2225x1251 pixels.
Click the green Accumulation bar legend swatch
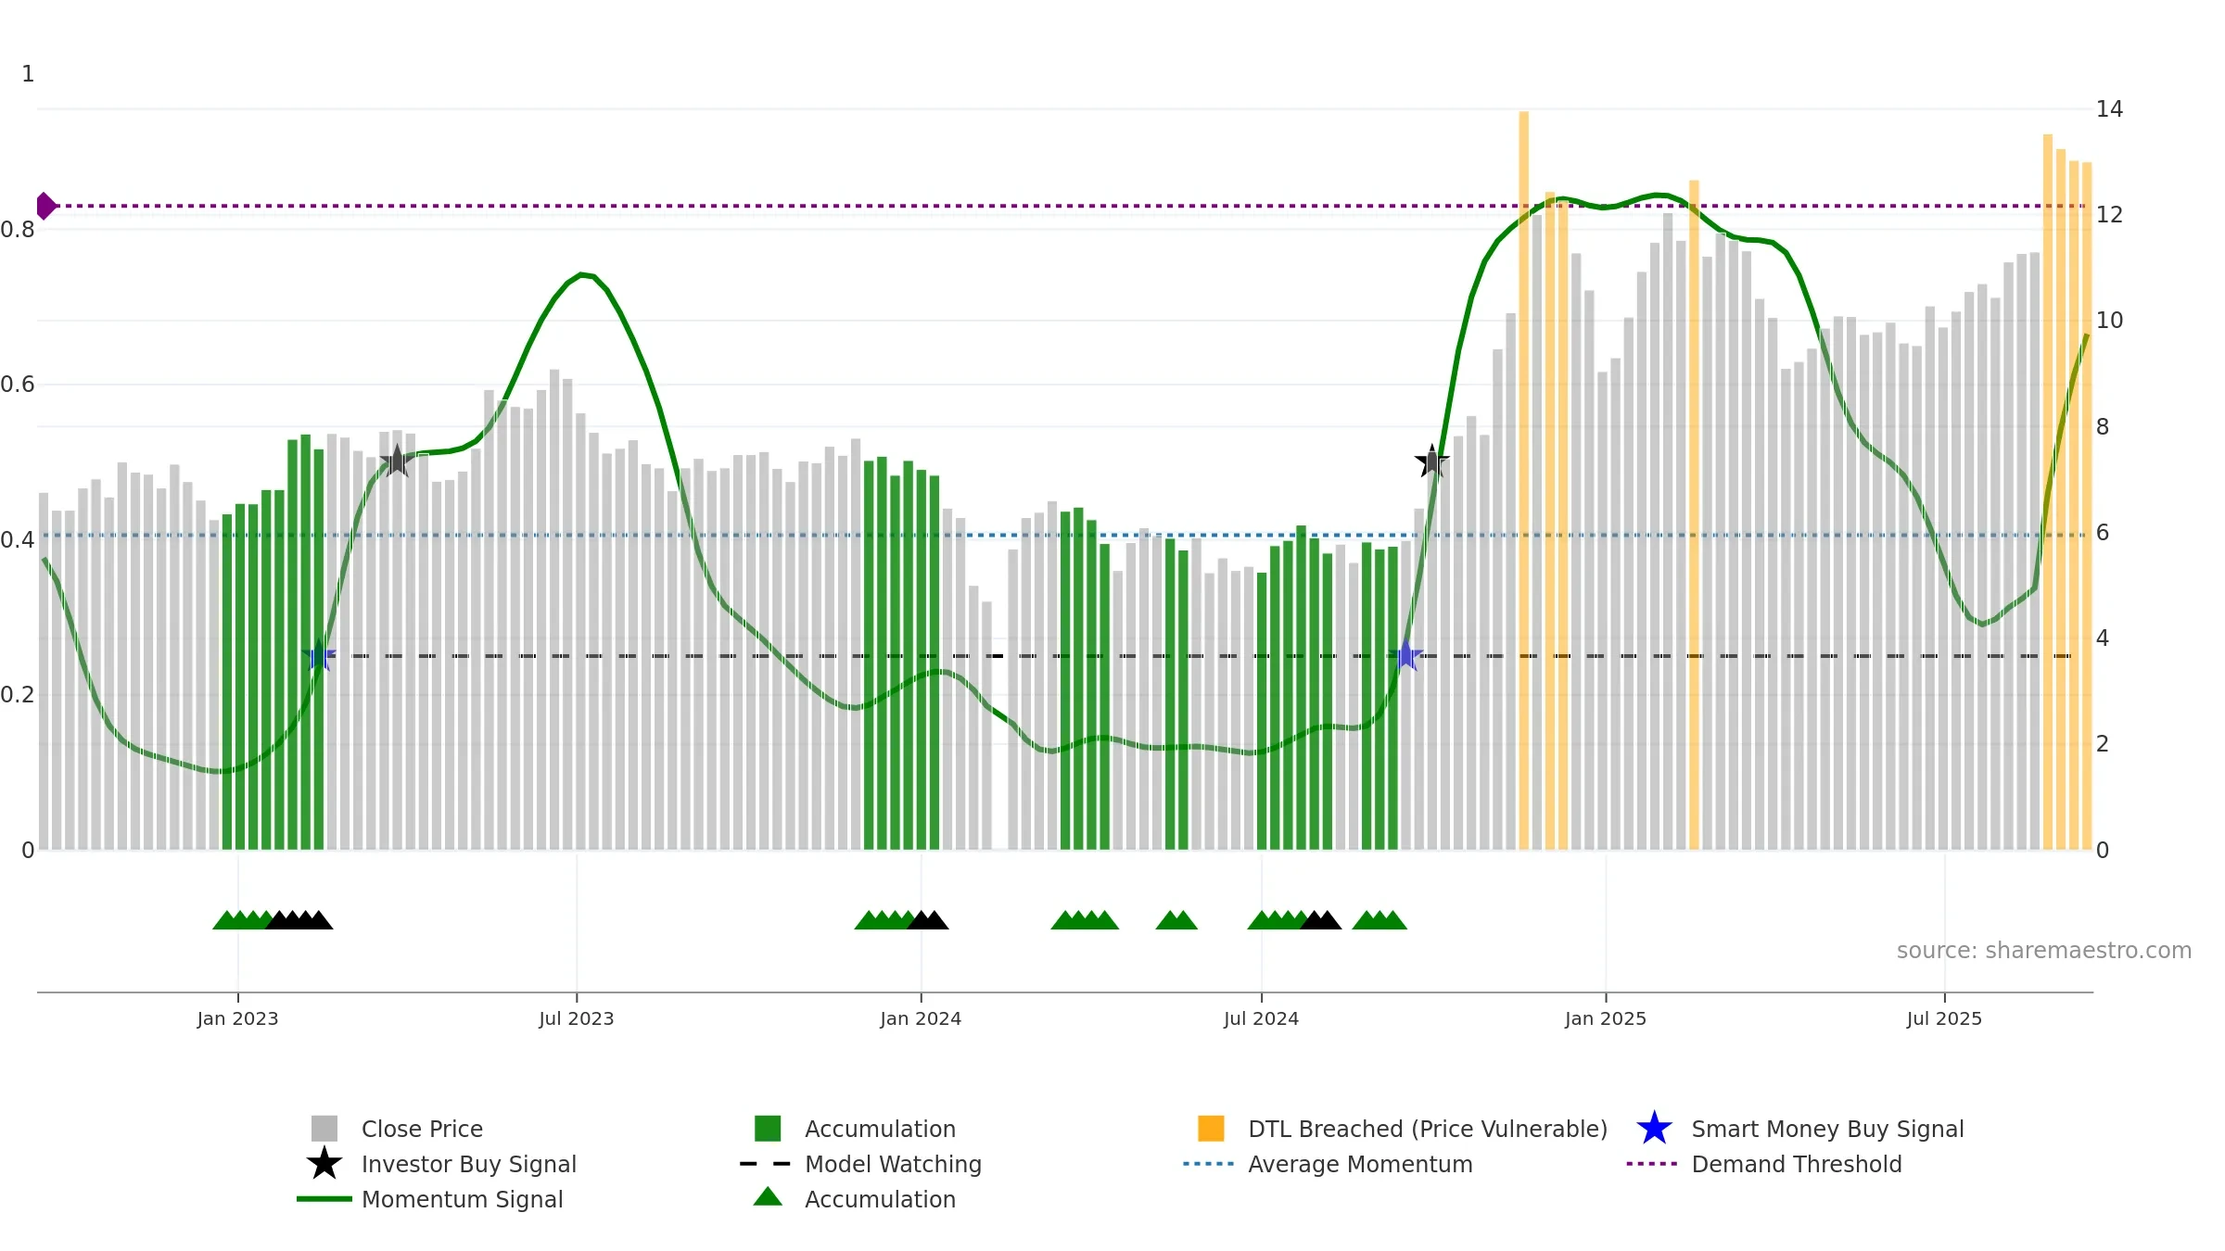point(768,1128)
